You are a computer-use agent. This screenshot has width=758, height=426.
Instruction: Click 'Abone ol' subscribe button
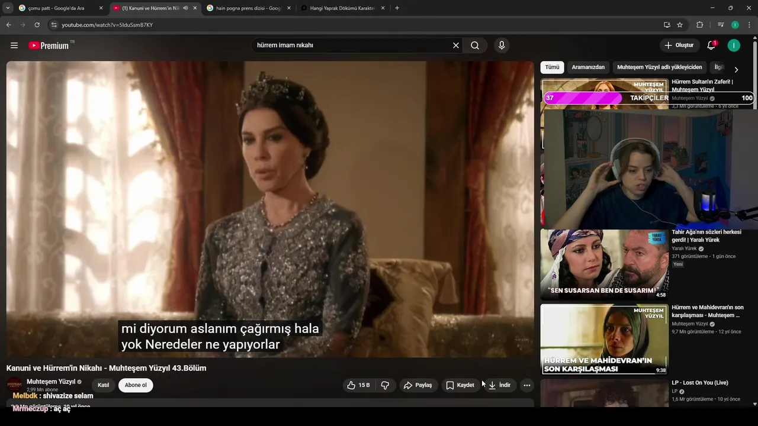(136, 385)
